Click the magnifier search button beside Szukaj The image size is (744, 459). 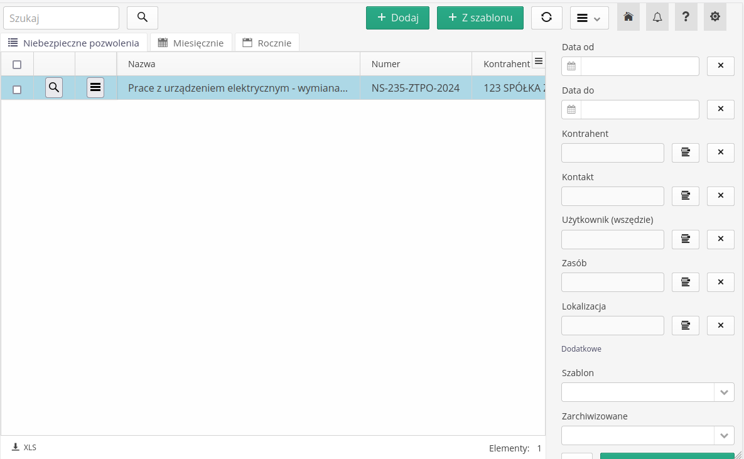pyautogui.click(x=143, y=18)
